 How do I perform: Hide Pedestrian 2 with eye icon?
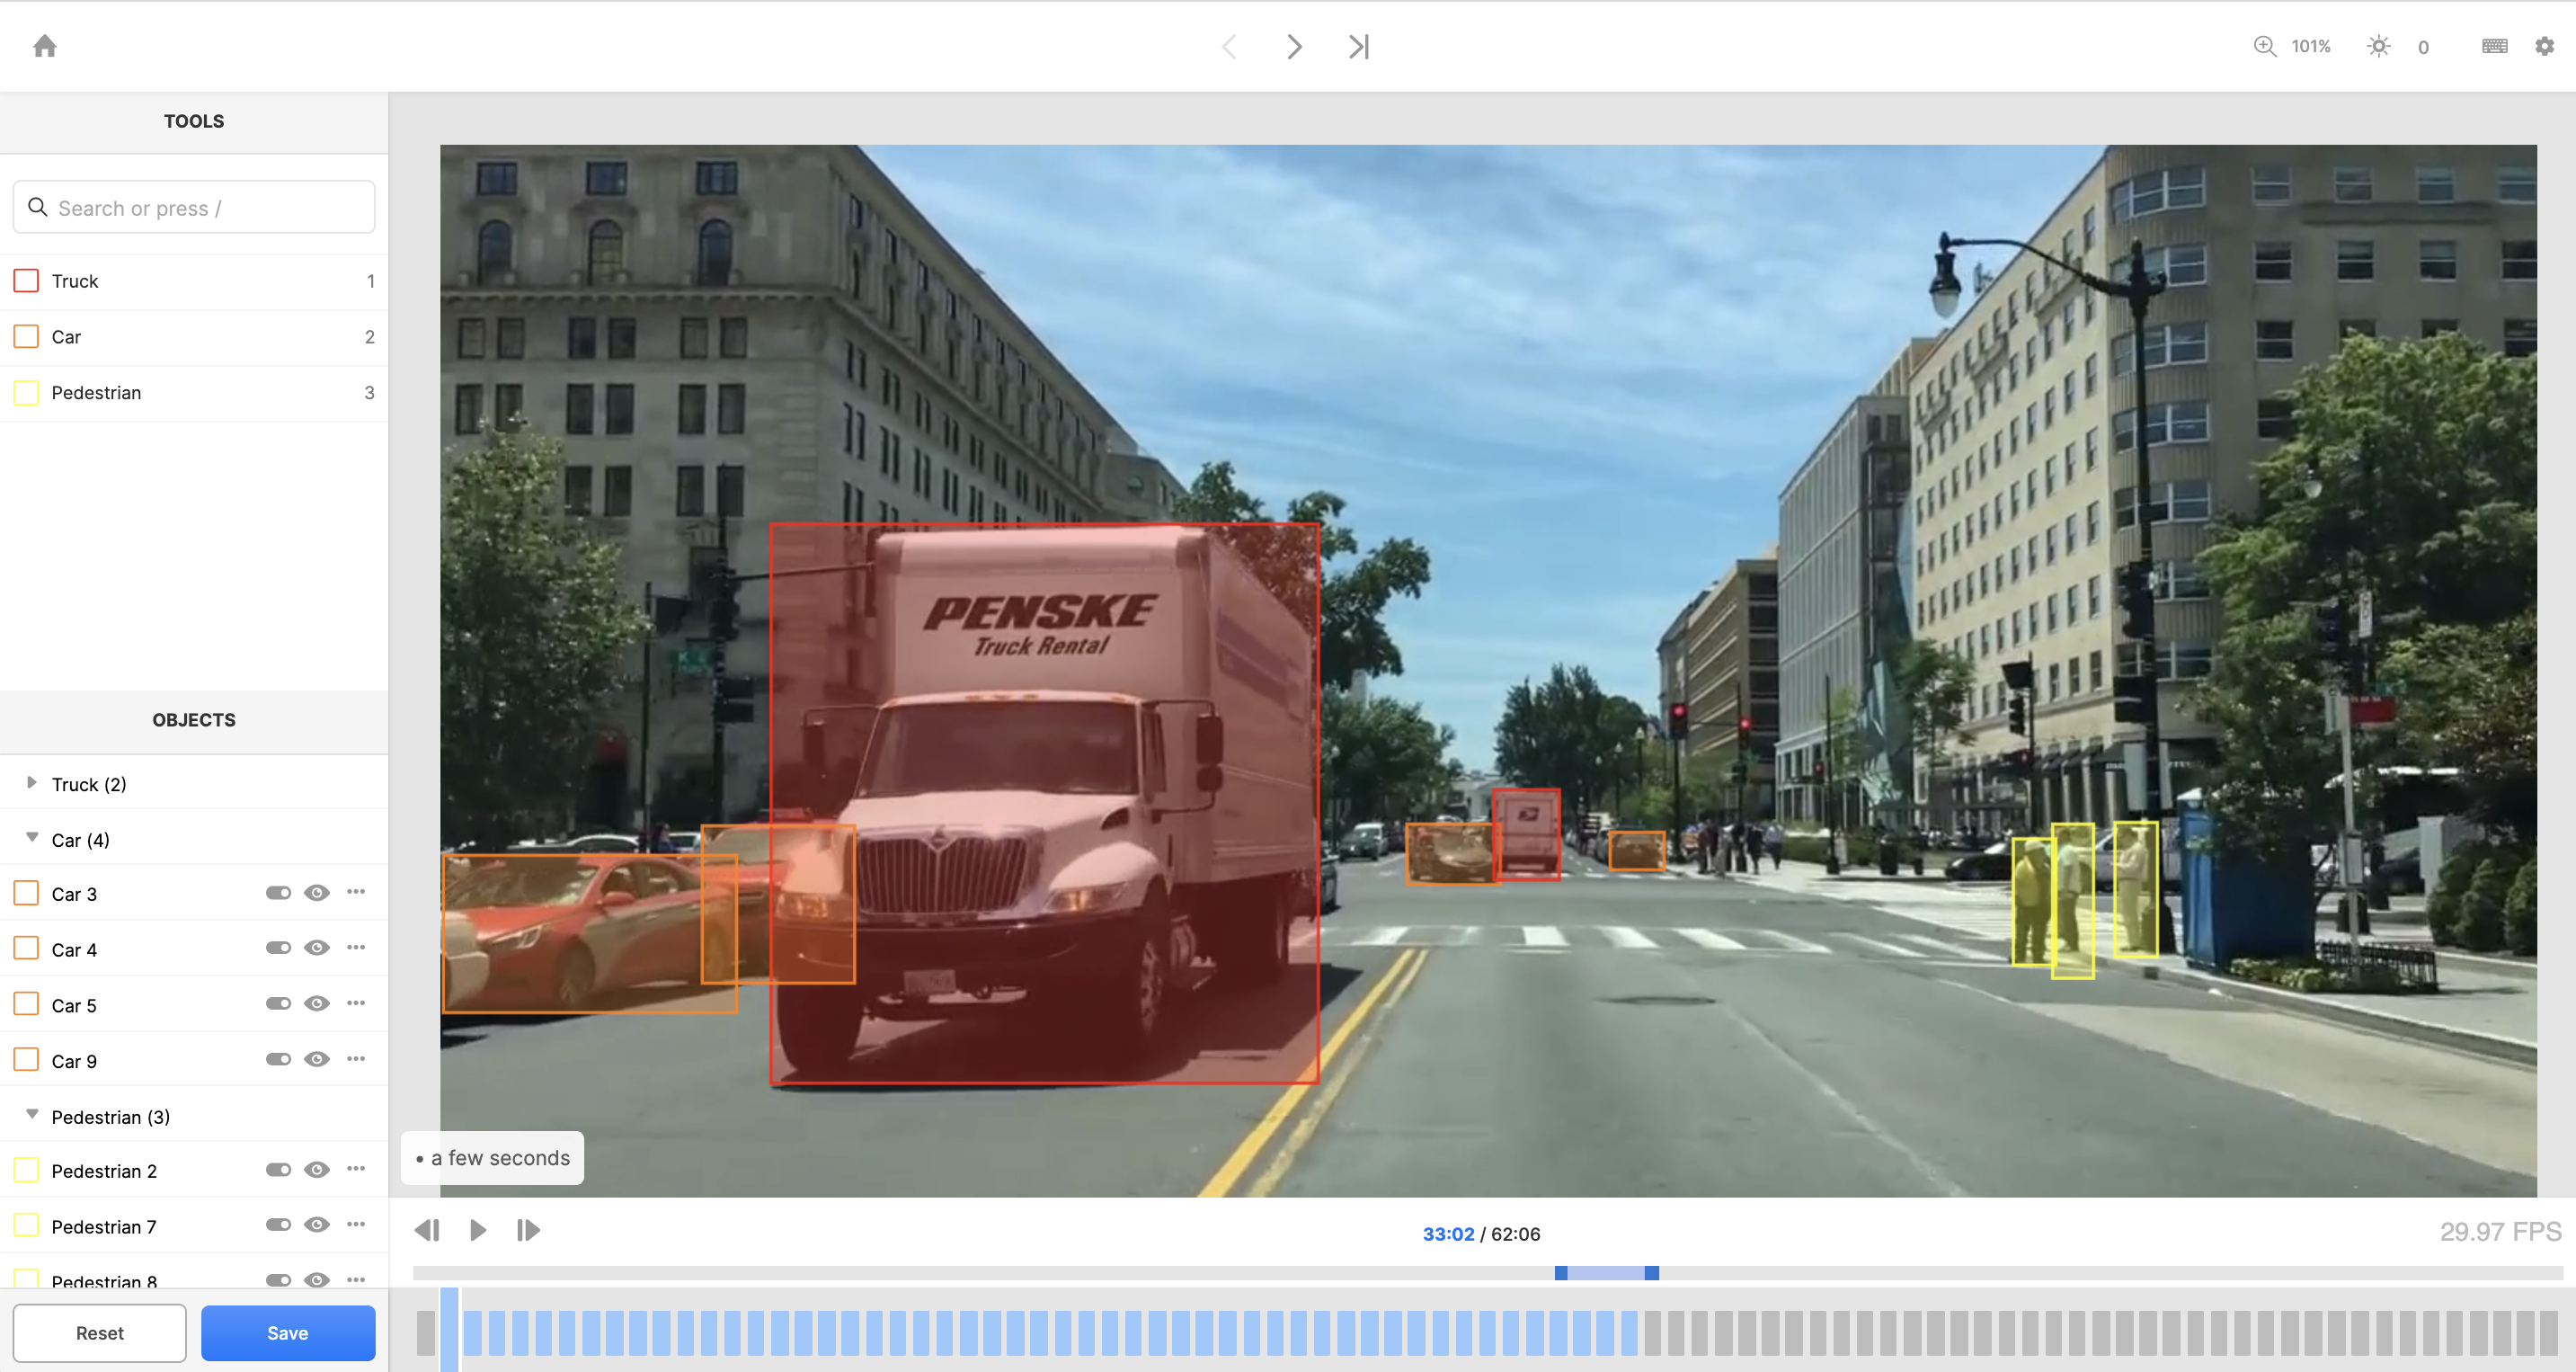click(317, 1170)
